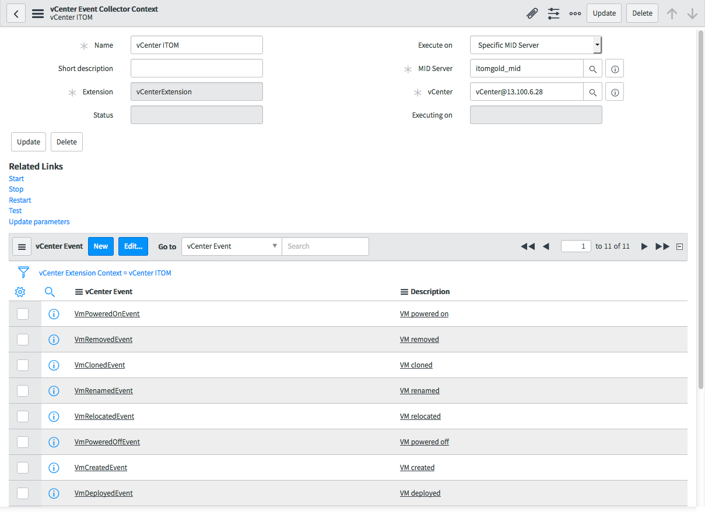Select the VmPoweredOffEvent row checkbox
This screenshot has height=512, width=705.
(23, 442)
